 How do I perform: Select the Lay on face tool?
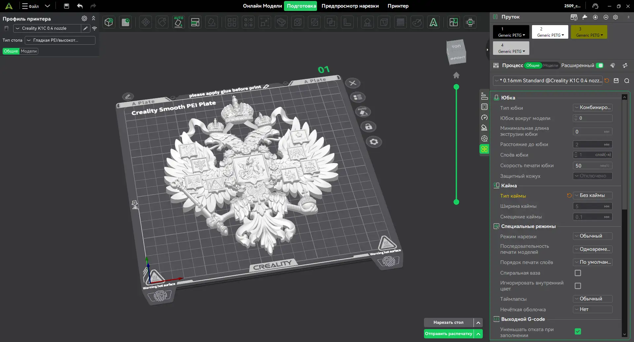coord(212,22)
